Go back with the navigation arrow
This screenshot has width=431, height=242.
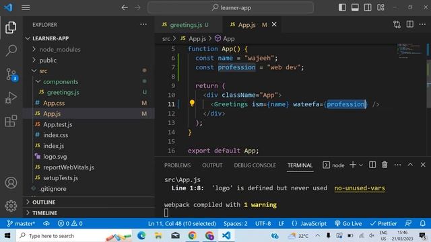click(x=125, y=7)
